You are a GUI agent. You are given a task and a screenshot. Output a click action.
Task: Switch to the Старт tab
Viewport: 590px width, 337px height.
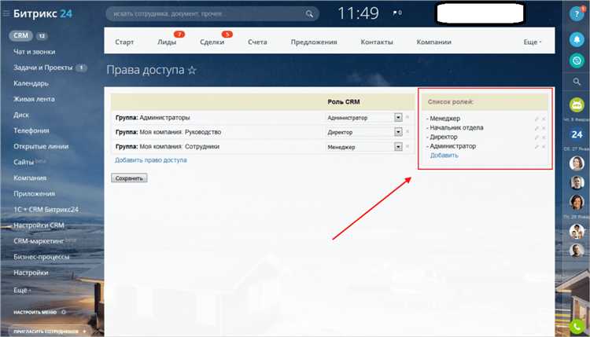124,42
